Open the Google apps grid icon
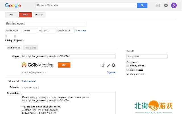 (x=158, y=5)
